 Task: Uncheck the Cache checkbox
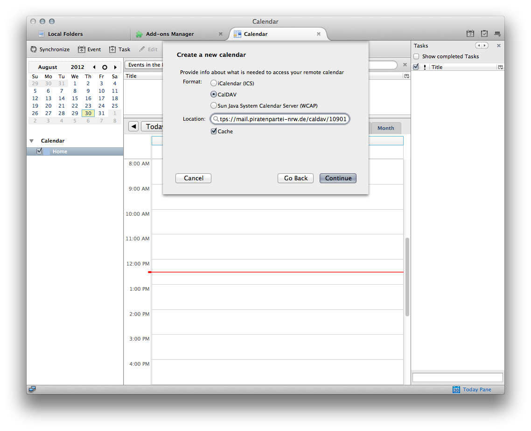[x=214, y=131]
